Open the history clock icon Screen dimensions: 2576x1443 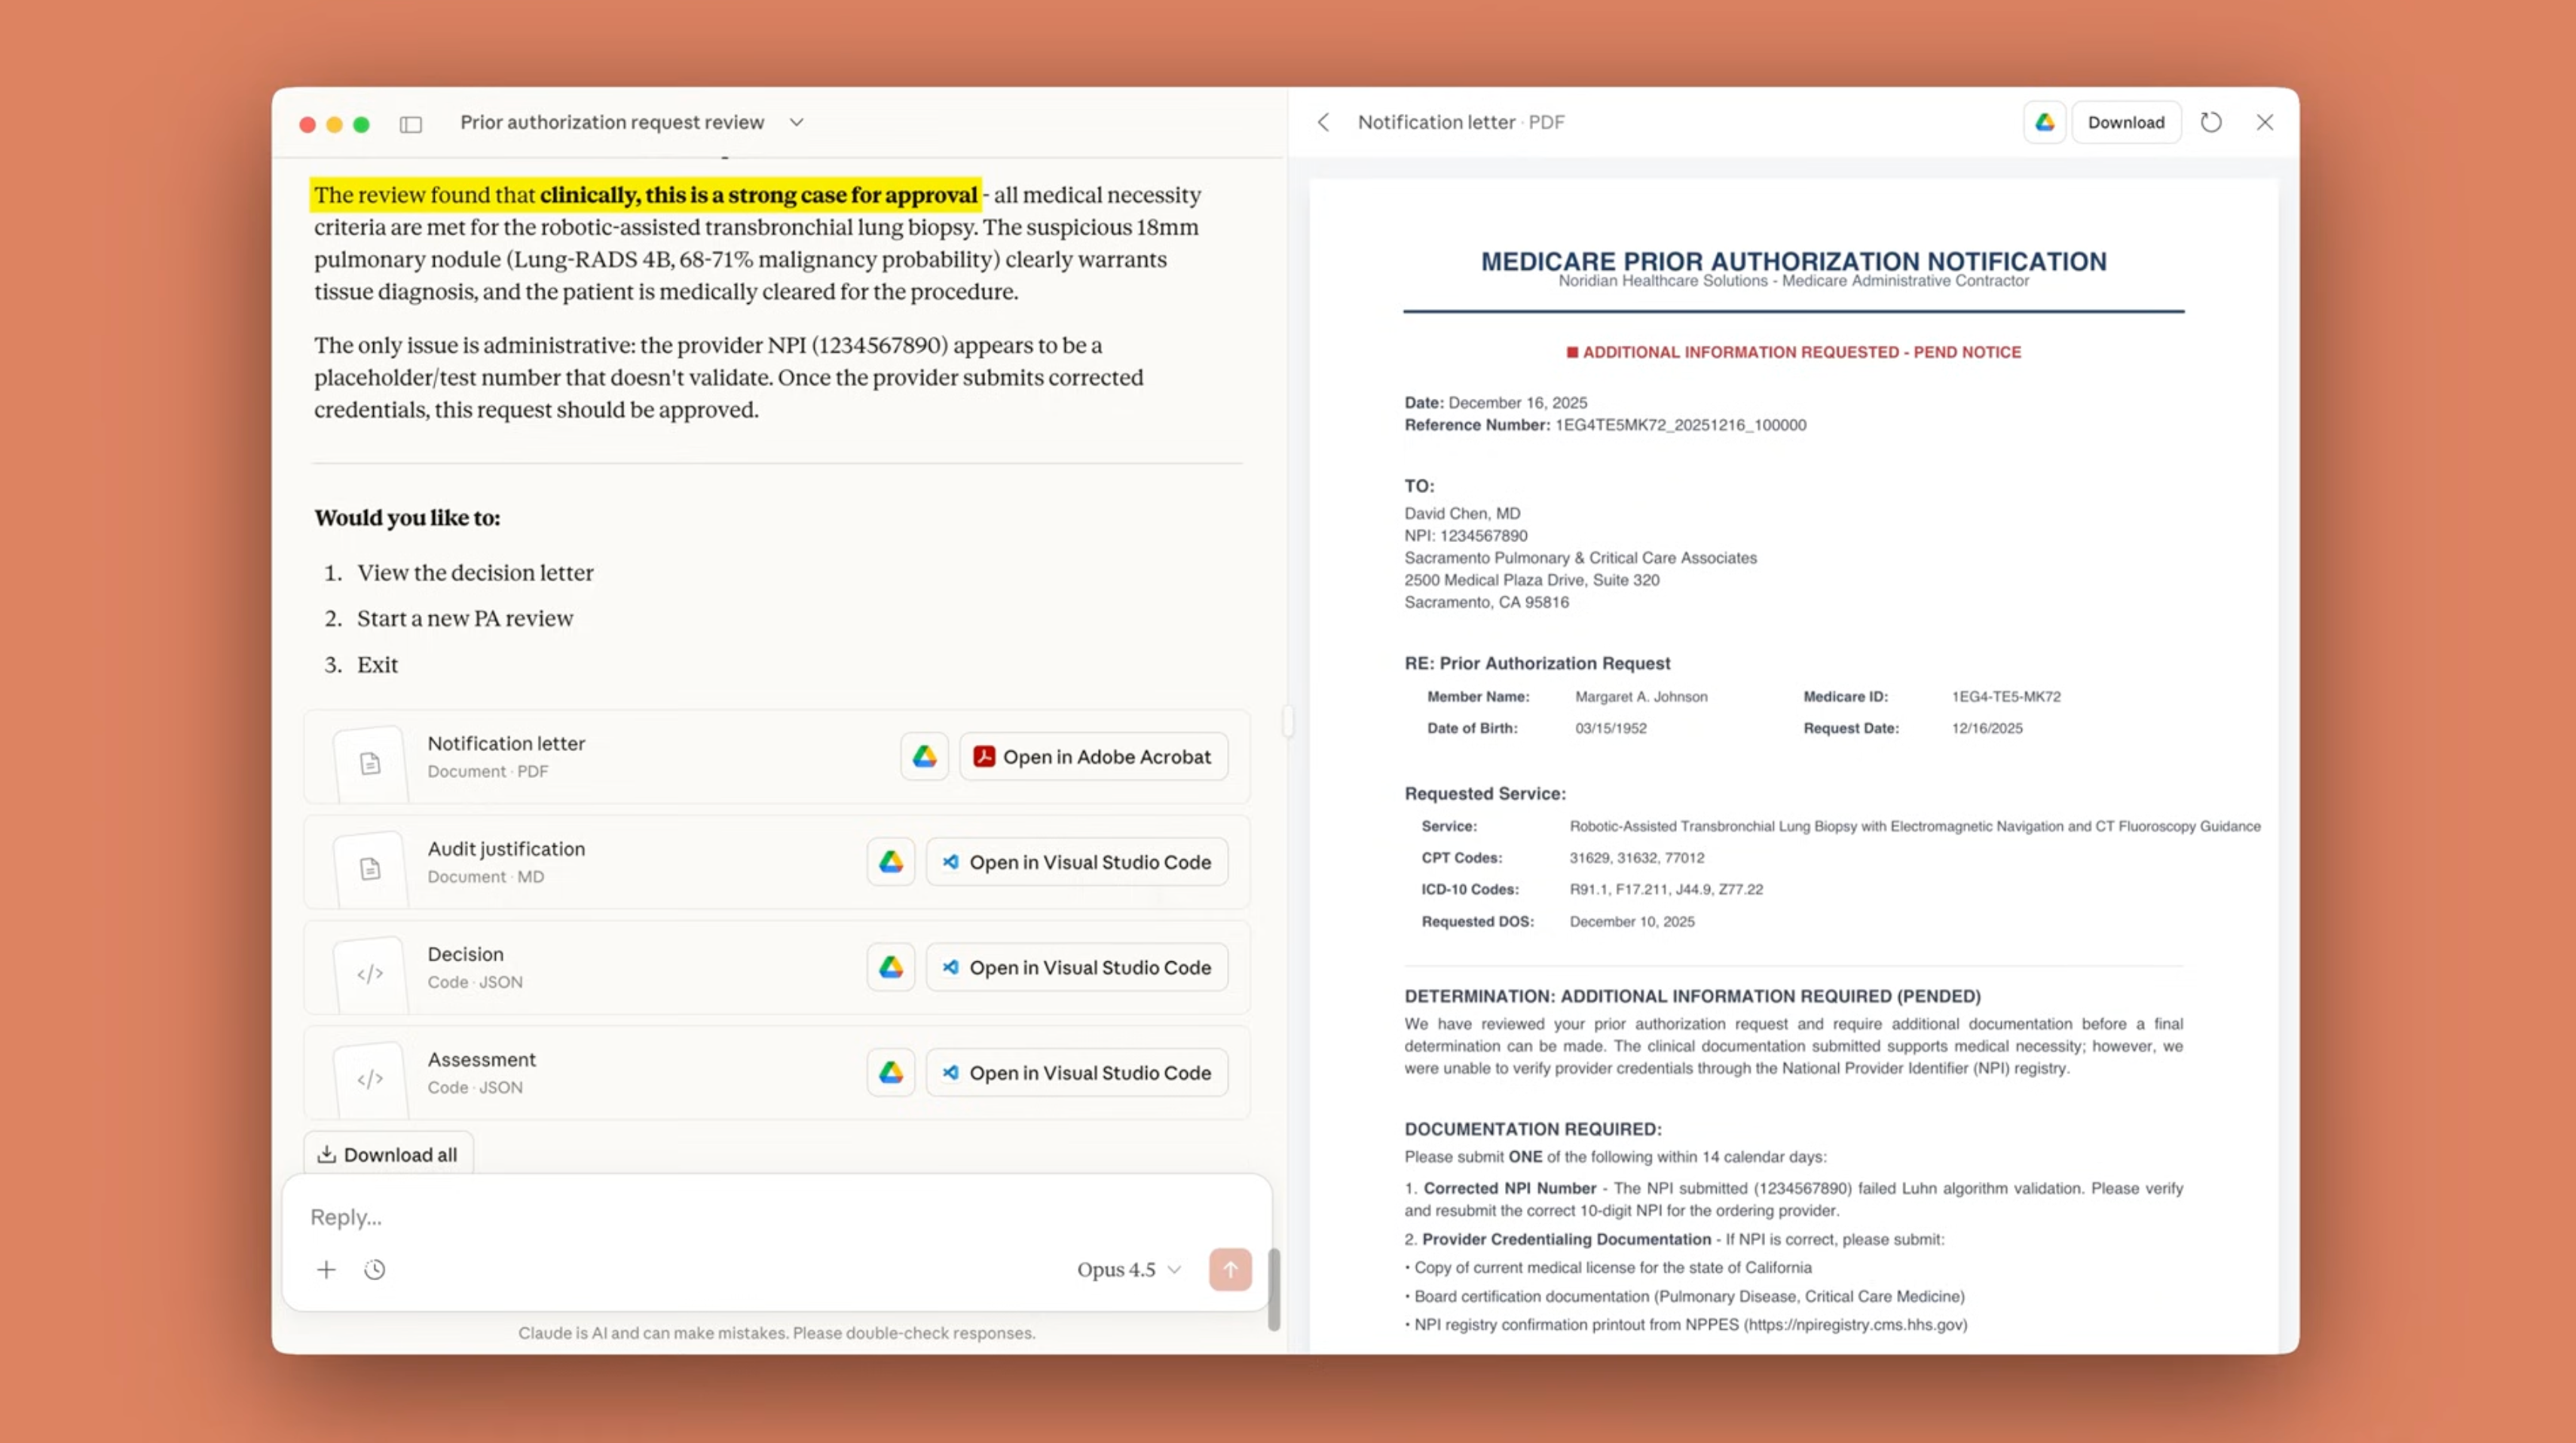point(375,1270)
